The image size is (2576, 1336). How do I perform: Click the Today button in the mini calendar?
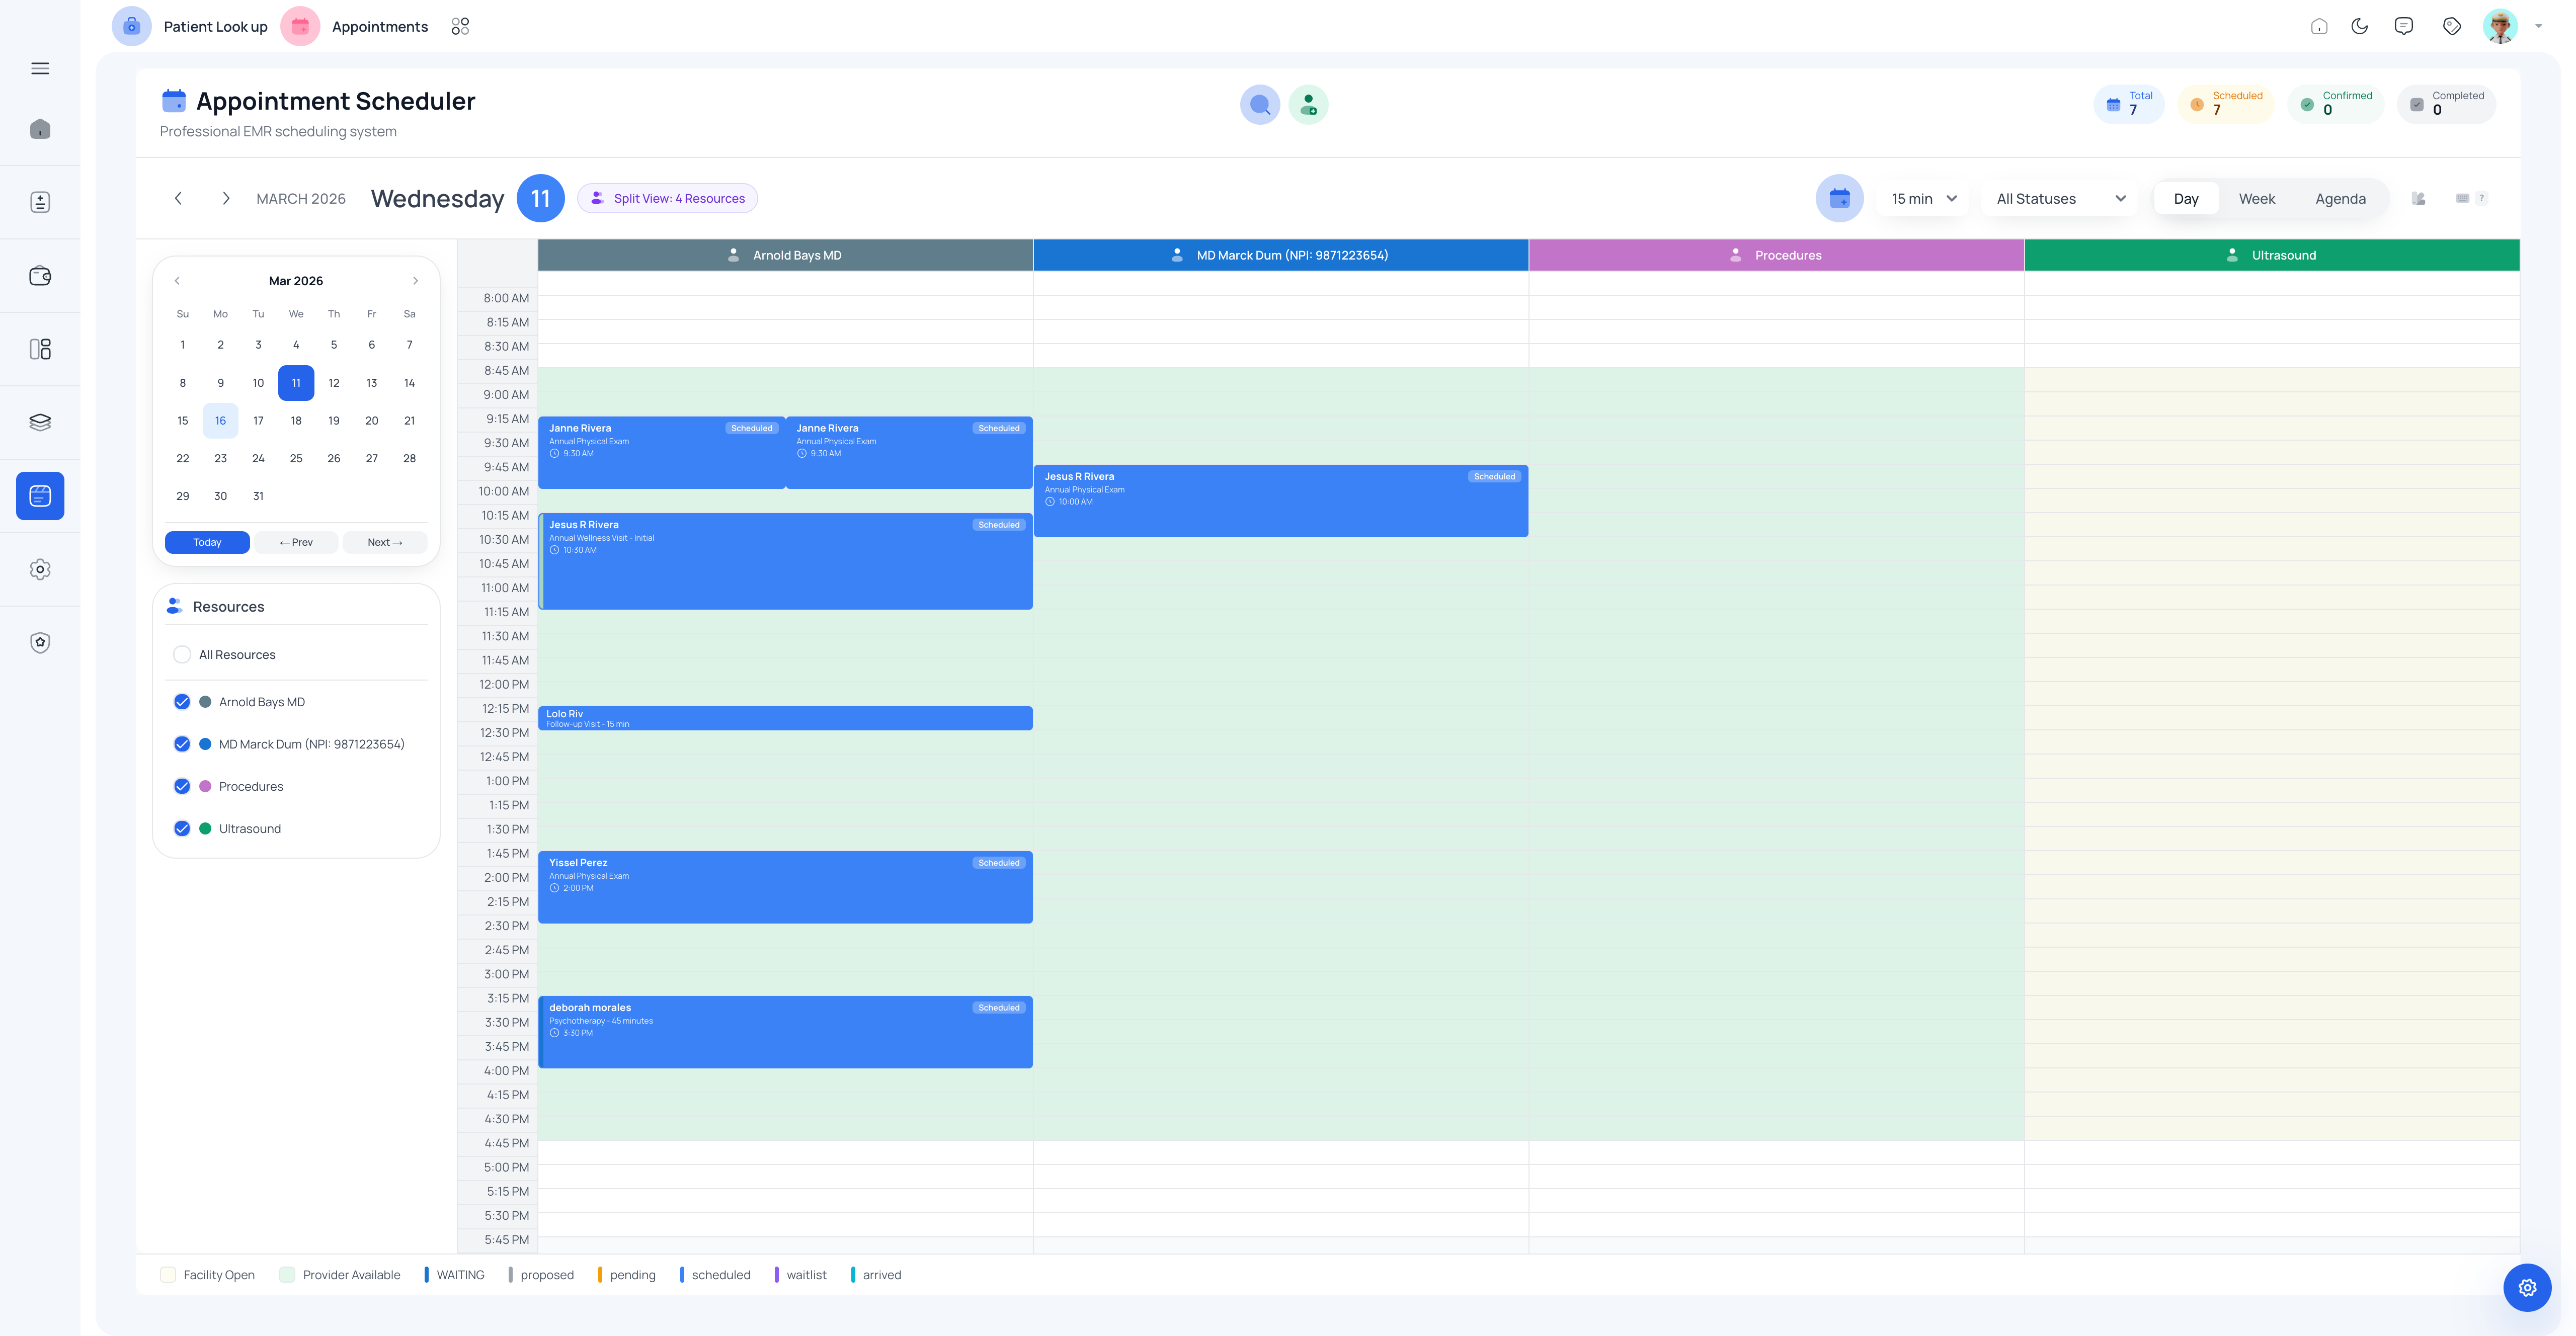tap(207, 542)
